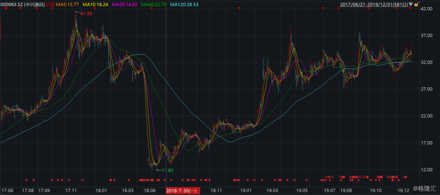Click the MA120:28.53 indicator label
This screenshot has width=440, height=195.
point(184,5)
